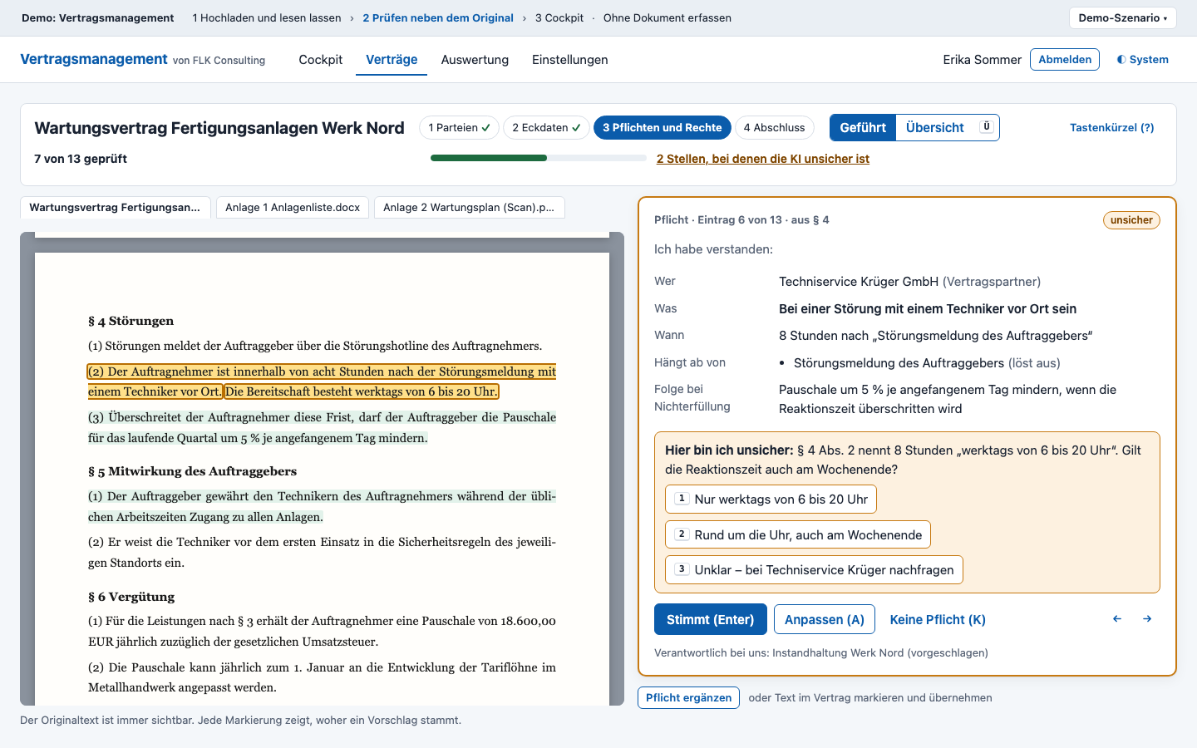Click bullet Störungsmeldung des Auftraggebers (löst aus)
The image size is (1197, 748).
(927, 363)
